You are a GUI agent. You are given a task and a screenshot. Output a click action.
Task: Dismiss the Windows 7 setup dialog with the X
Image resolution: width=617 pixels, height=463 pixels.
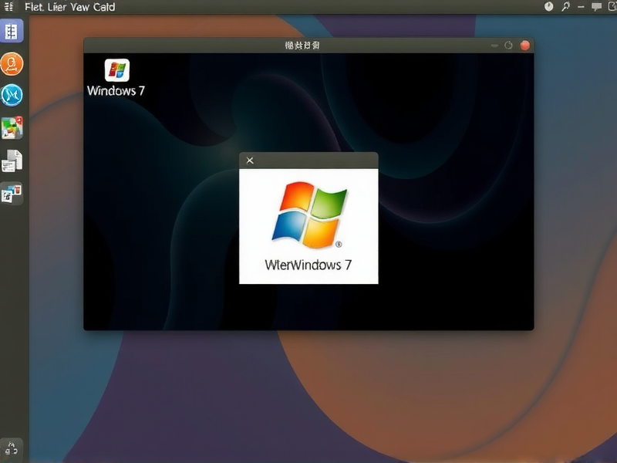[x=249, y=160]
